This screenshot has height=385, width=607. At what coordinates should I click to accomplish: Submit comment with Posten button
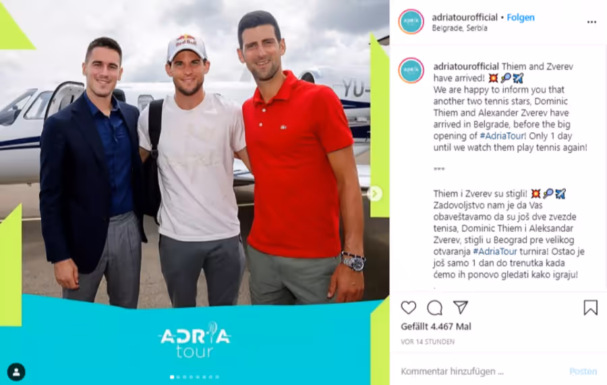(583, 372)
